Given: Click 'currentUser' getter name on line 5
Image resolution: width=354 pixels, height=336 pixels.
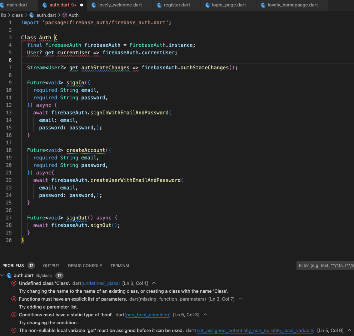Looking at the screenshot, I should pyautogui.click(x=74, y=53).
